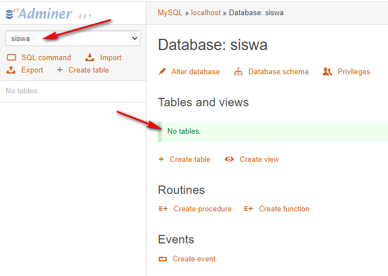
Task: Open the siswa database dropdown
Action: 72,38
